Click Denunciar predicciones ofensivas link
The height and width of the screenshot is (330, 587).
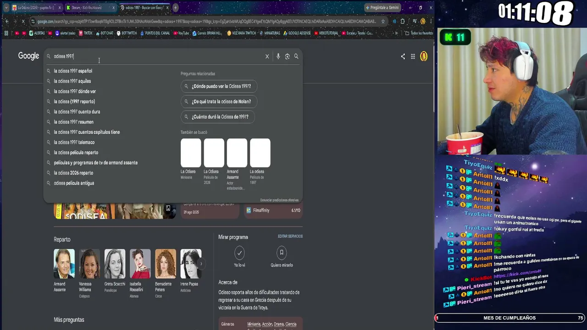(279, 200)
